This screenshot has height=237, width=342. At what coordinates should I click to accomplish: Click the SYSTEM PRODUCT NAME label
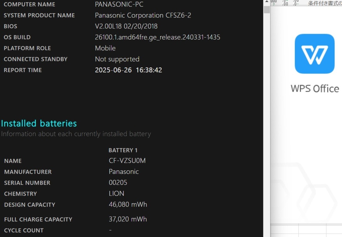coord(39,15)
